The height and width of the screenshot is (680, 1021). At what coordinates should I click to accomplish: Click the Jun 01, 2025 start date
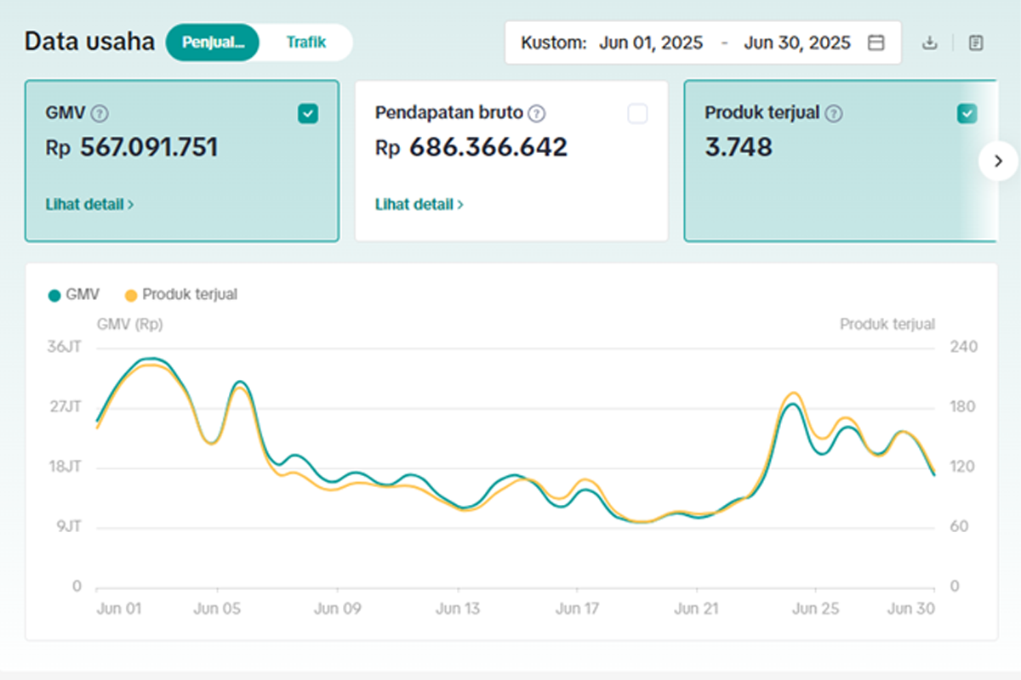click(x=651, y=42)
